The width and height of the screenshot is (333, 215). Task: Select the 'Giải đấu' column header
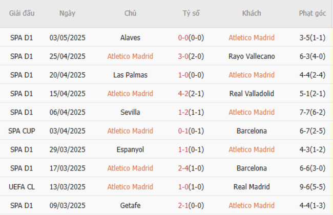[x=22, y=13]
